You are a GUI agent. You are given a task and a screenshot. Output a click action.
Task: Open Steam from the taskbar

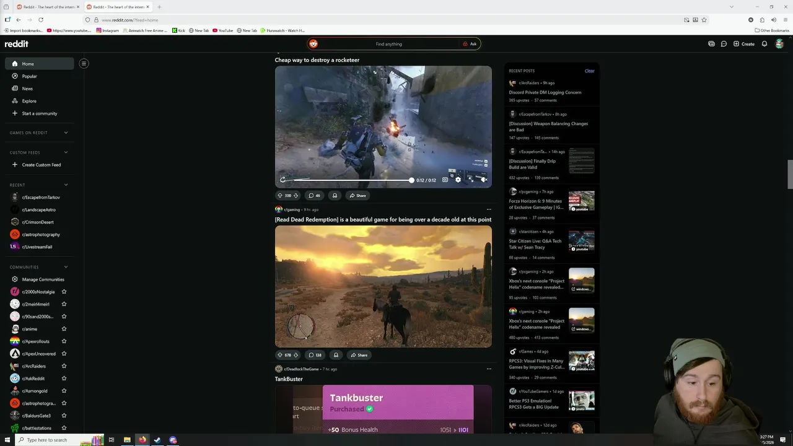pyautogui.click(x=157, y=440)
